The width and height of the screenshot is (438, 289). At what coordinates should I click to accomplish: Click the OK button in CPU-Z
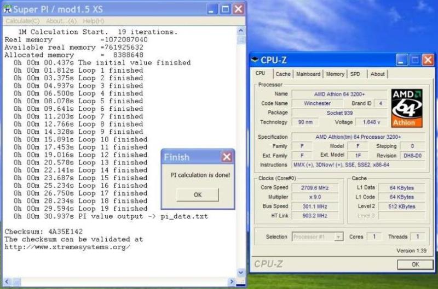(x=415, y=264)
